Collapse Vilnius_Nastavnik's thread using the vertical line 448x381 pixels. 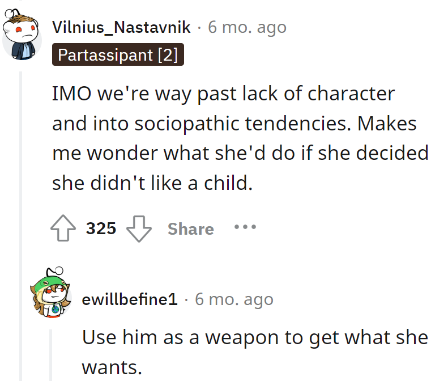click(21, 227)
